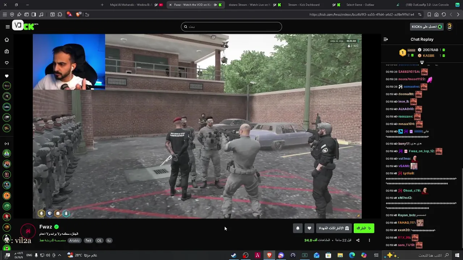Screen dimensions: 463x260
Task: Click the fwz tag
Action: coord(88,240)
